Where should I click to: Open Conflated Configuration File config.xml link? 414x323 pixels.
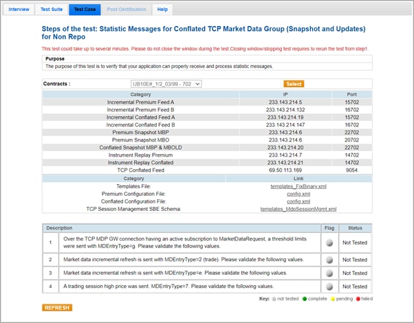[x=298, y=201]
